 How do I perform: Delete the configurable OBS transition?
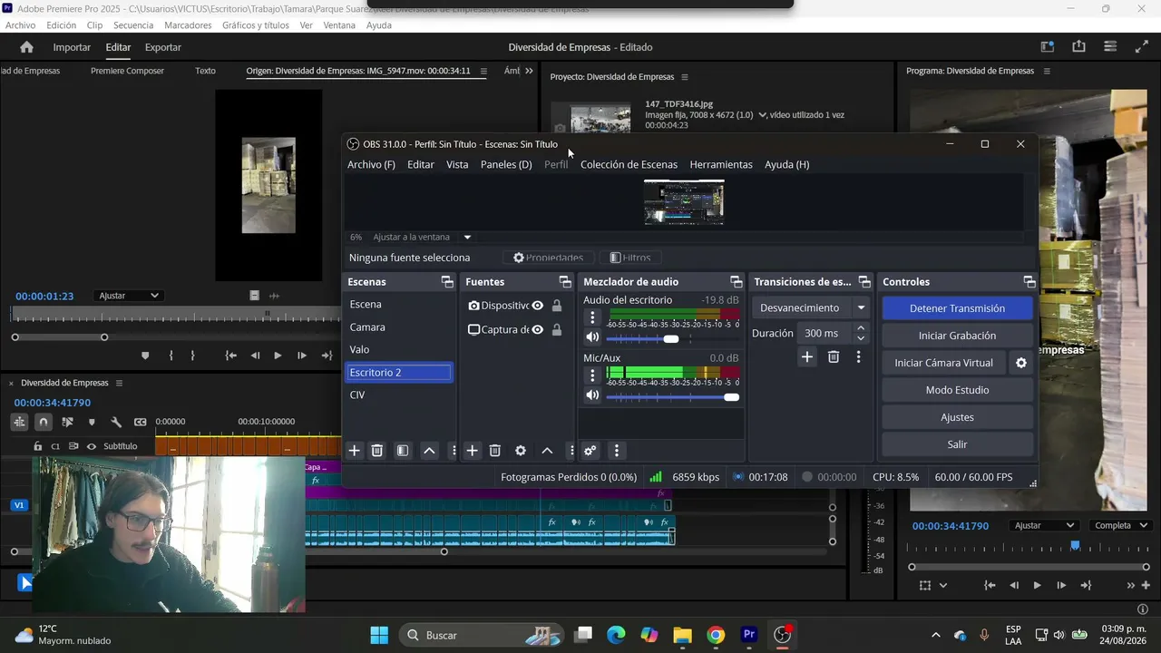[x=834, y=357]
